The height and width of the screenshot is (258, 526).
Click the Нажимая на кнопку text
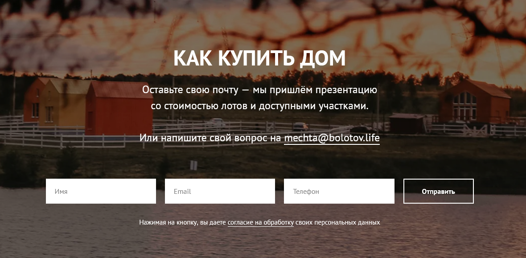168,222
